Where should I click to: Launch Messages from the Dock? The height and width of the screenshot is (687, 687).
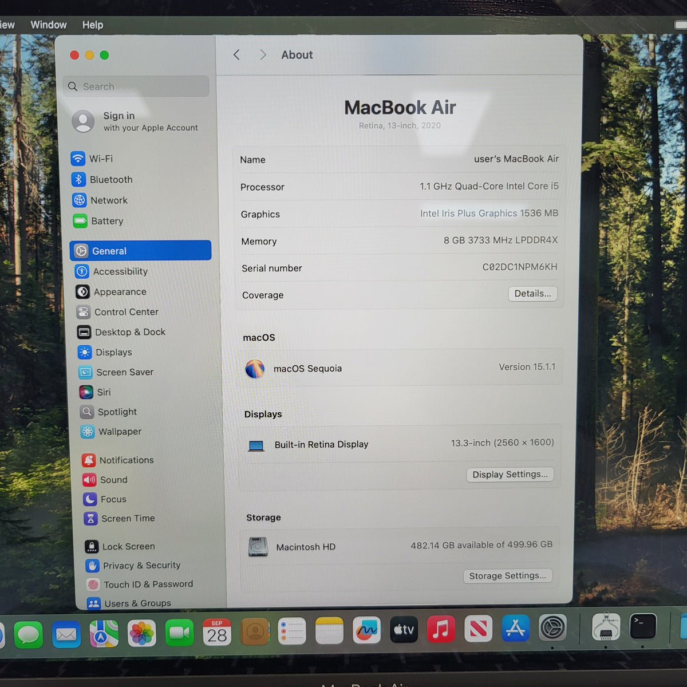pyautogui.click(x=28, y=634)
